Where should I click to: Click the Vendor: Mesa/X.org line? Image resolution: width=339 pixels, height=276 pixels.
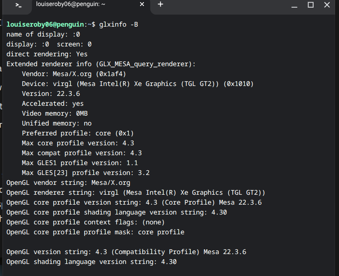pos(73,74)
